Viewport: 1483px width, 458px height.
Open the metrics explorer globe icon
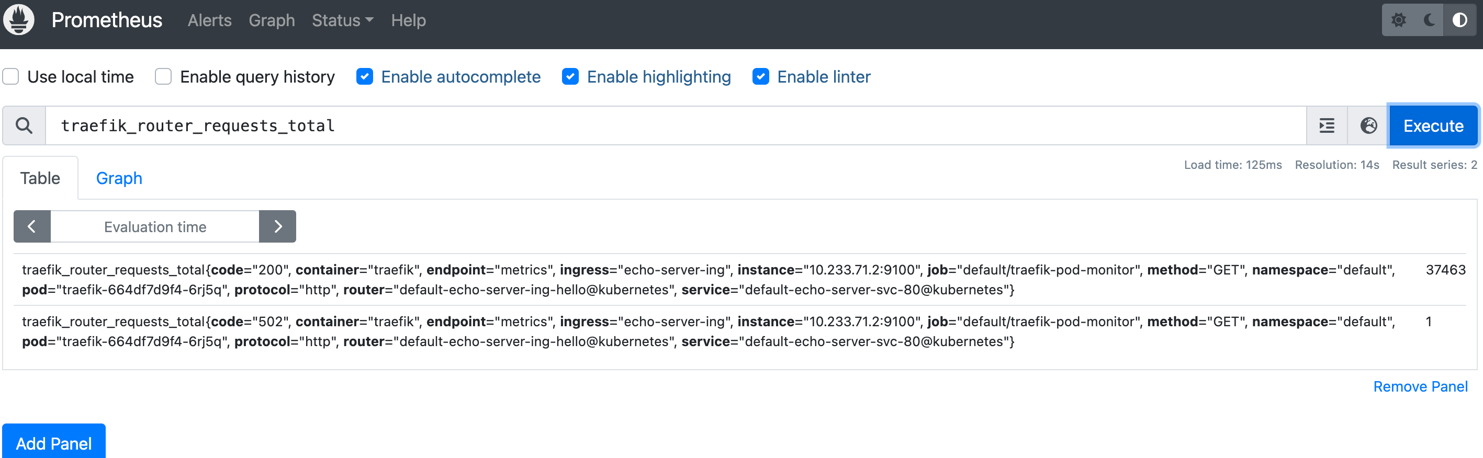pyautogui.click(x=1368, y=125)
